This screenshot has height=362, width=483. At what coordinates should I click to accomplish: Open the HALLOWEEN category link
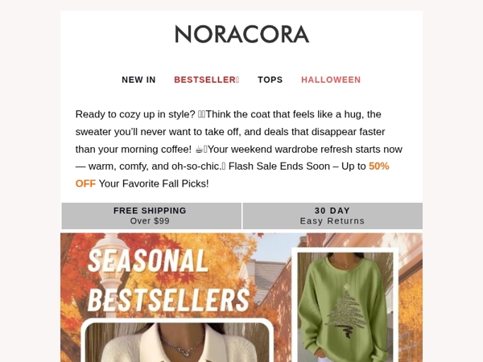point(331,80)
